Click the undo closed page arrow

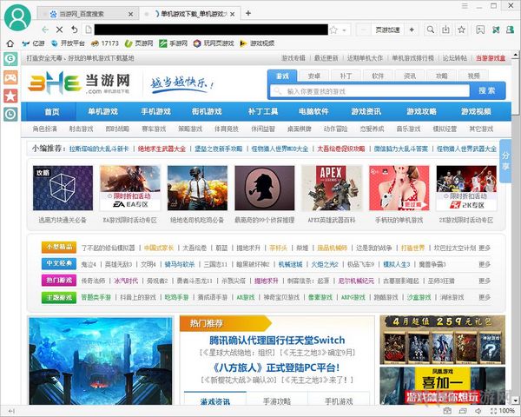pos(74,30)
